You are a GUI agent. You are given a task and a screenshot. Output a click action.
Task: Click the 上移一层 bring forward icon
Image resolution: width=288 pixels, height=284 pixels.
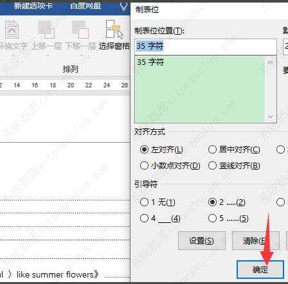coord(46,30)
